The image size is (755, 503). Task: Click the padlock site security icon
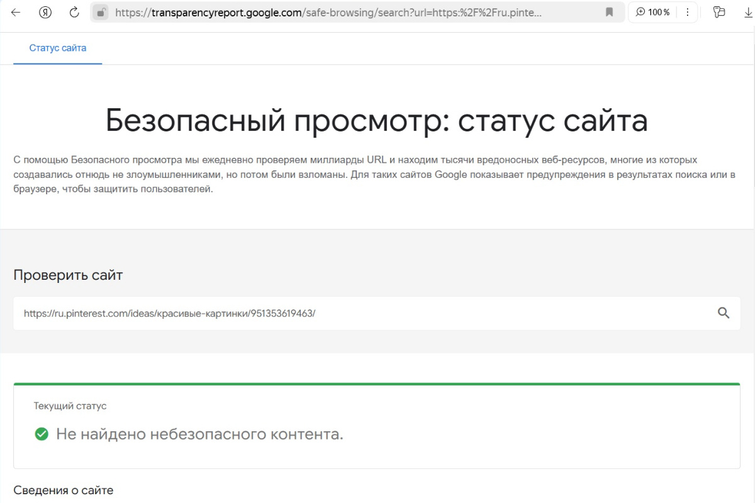point(99,12)
